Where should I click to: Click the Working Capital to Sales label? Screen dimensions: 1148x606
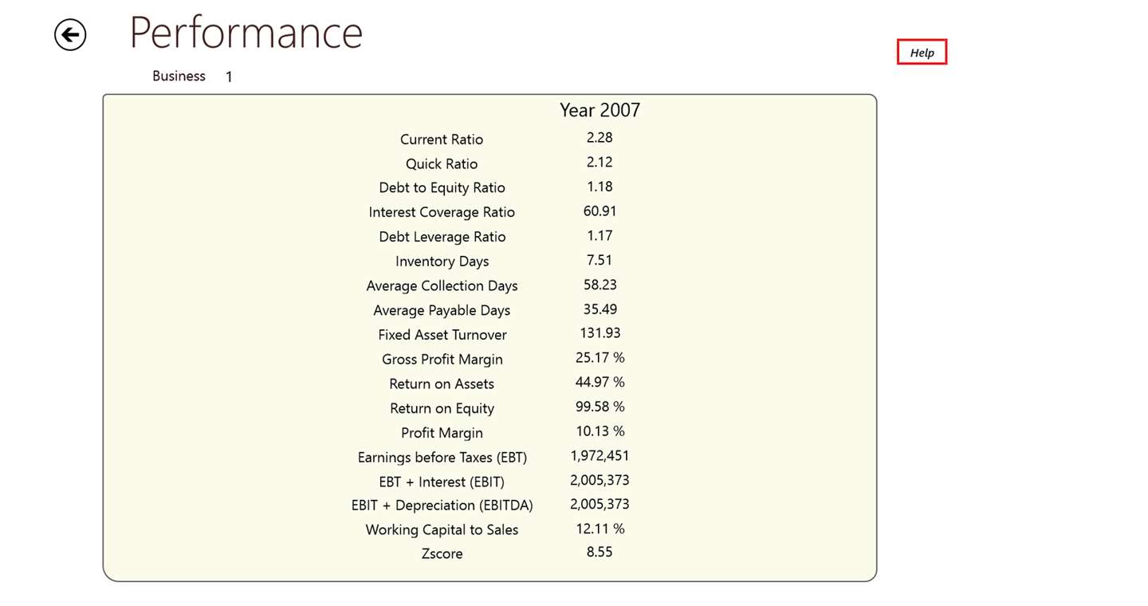pyautogui.click(x=442, y=530)
